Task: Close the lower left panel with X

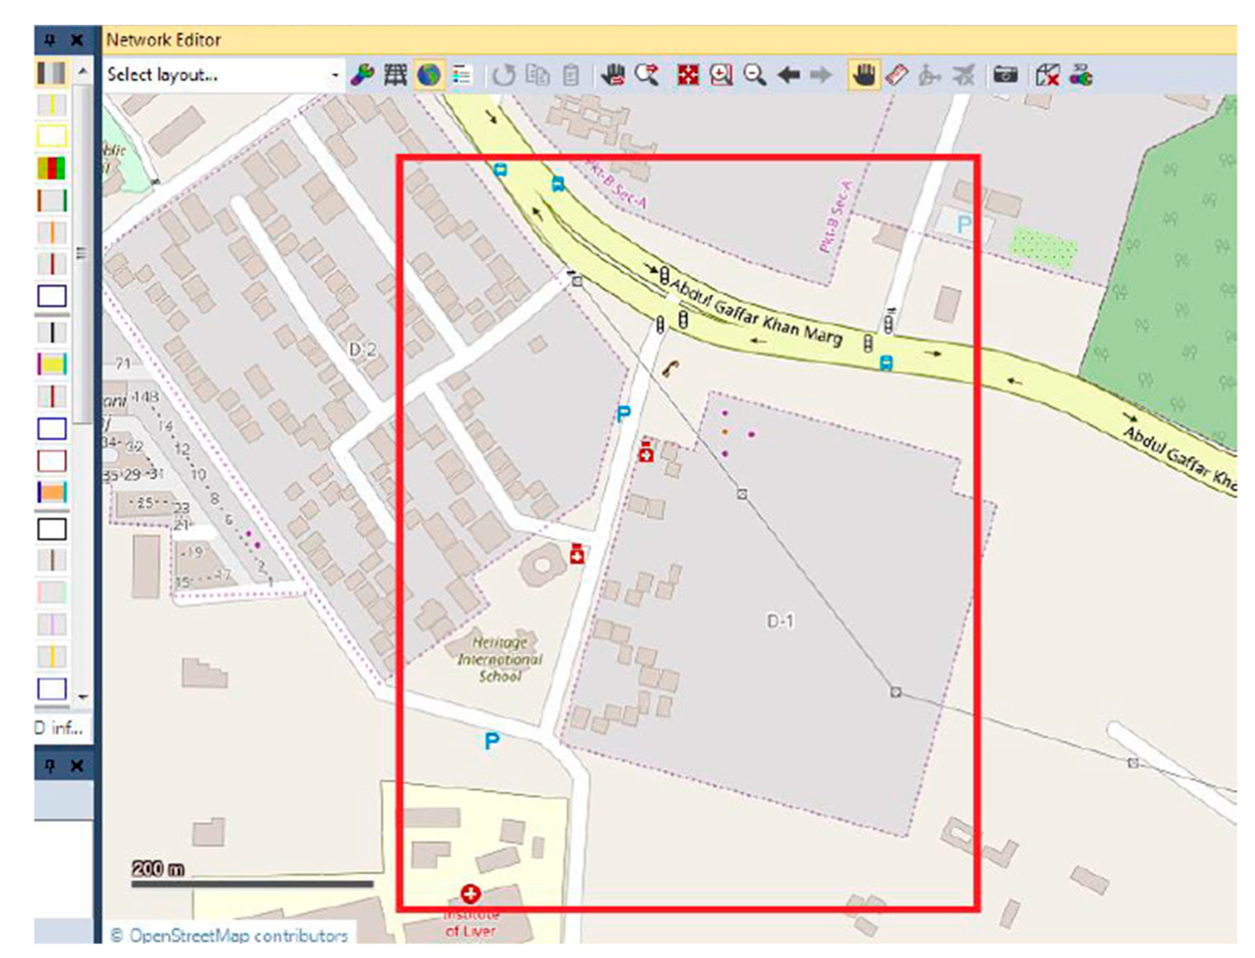Action: coord(77,766)
